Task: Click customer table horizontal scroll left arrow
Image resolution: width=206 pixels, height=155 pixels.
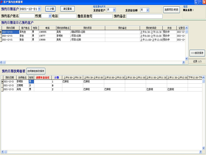Action: point(1,62)
